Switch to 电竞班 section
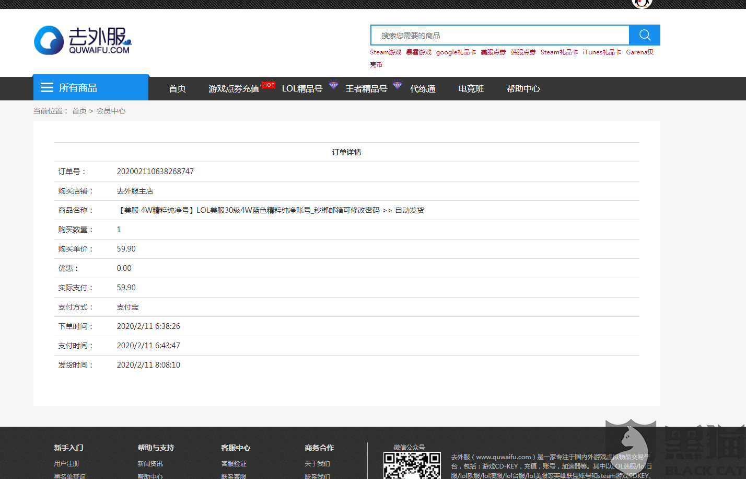This screenshot has width=746, height=479. click(x=470, y=88)
